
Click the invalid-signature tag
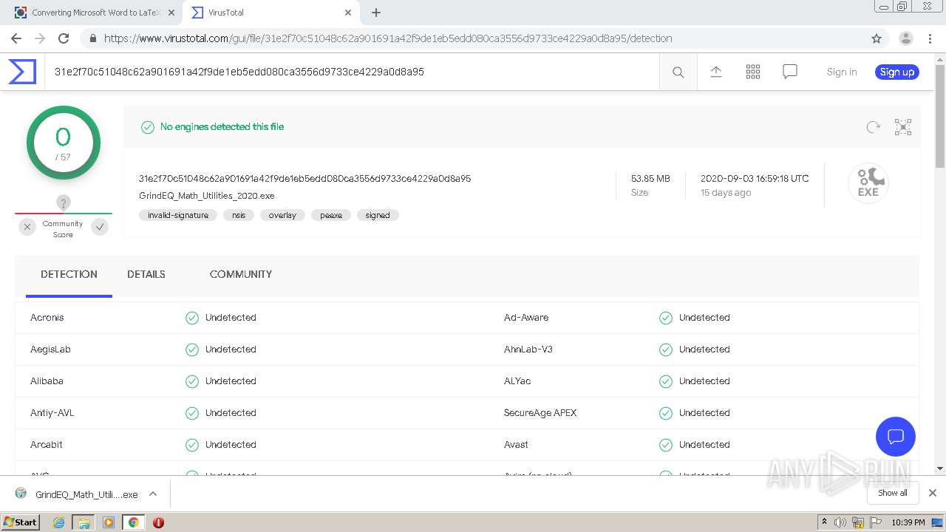(178, 215)
